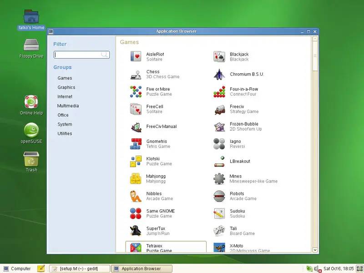Viewport: 364px width, 273px height.
Task: Start SuperTux penguin icon
Action: 136,231
